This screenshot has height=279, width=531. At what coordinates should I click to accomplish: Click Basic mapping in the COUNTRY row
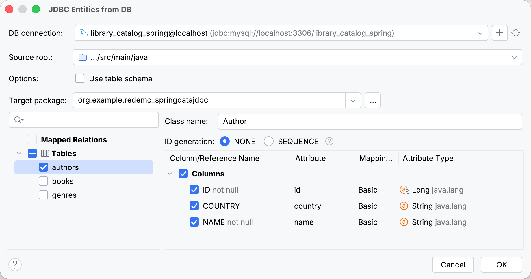[368, 206]
